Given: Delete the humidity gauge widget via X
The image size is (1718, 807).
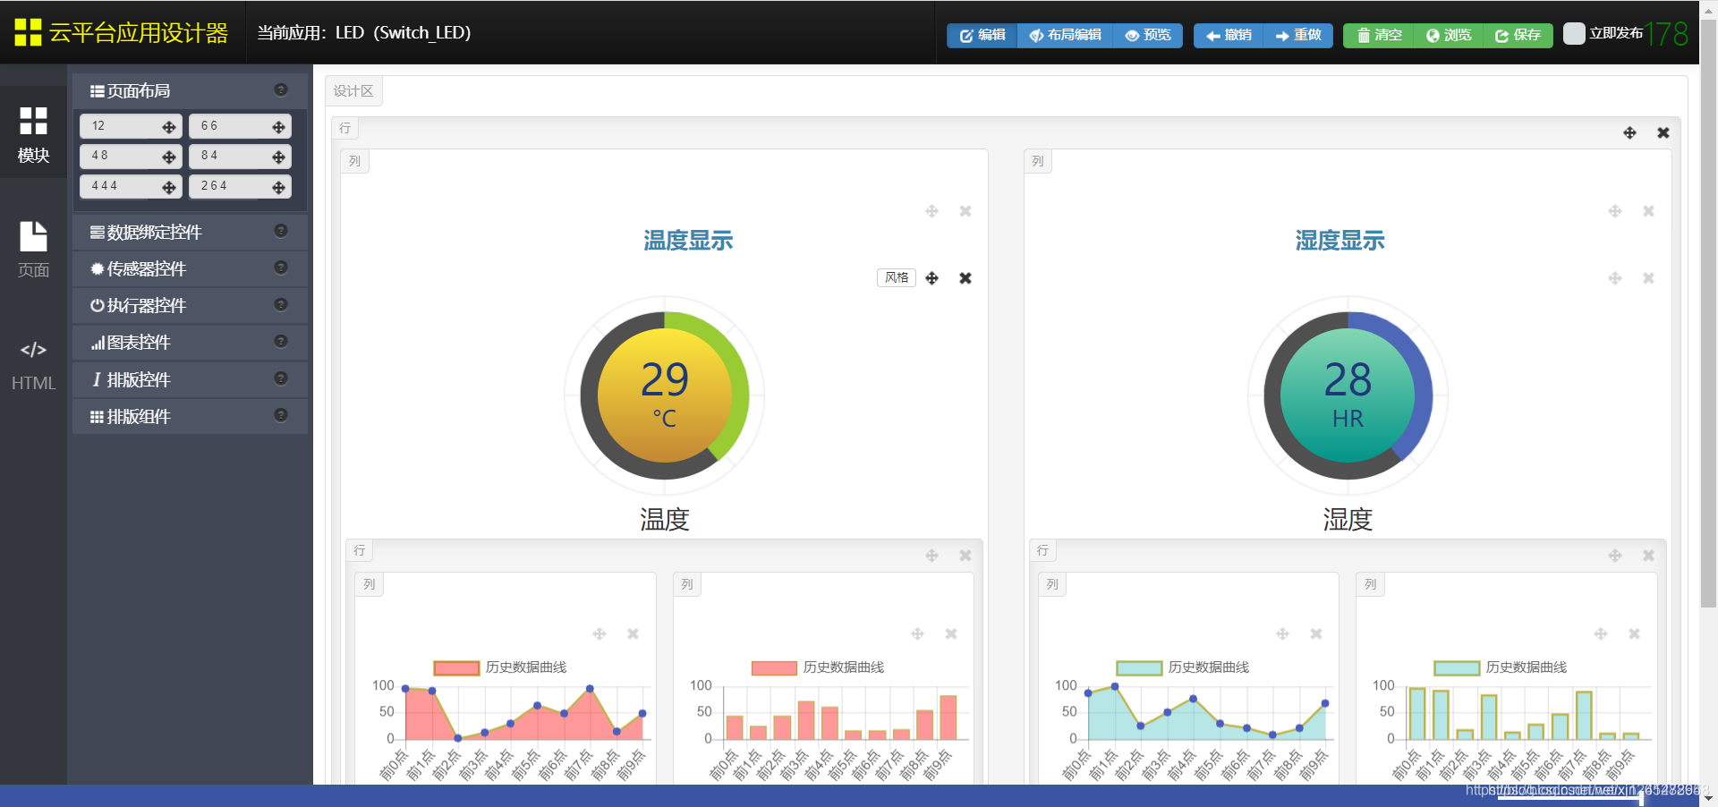Looking at the screenshot, I should pyautogui.click(x=1648, y=278).
